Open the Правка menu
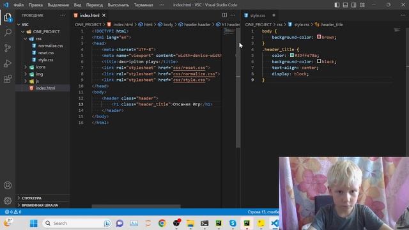Viewport: 409px width, 230px height. (x=36, y=5)
